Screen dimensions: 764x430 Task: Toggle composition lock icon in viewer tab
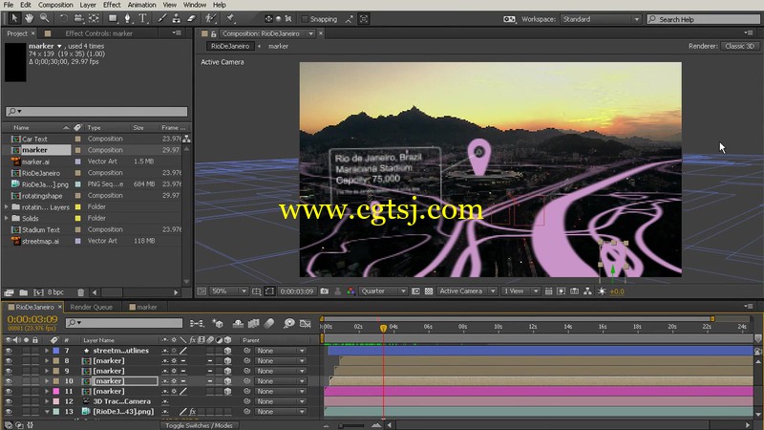(213, 33)
